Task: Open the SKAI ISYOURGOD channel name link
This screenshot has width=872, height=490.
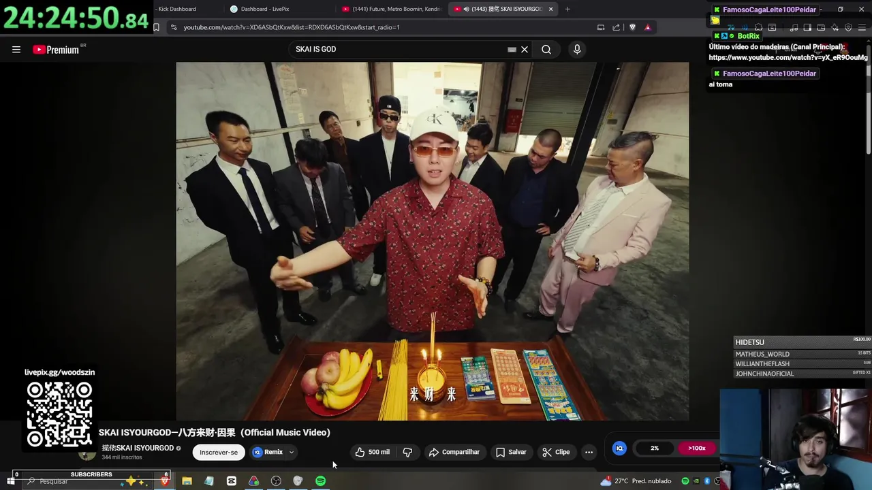Action: pyautogui.click(x=138, y=448)
